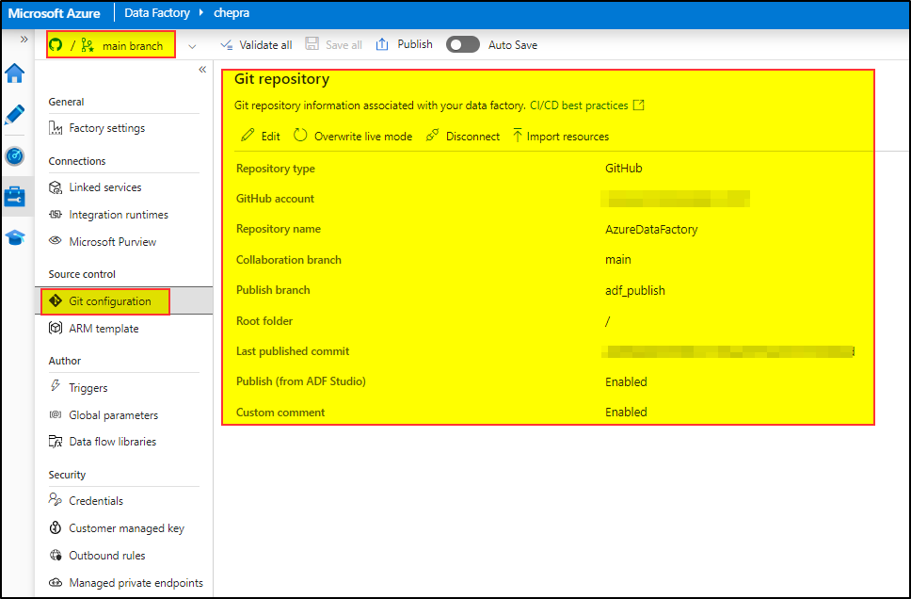The image size is (911, 599).
Task: Open Data flow libraries
Action: click(x=113, y=442)
